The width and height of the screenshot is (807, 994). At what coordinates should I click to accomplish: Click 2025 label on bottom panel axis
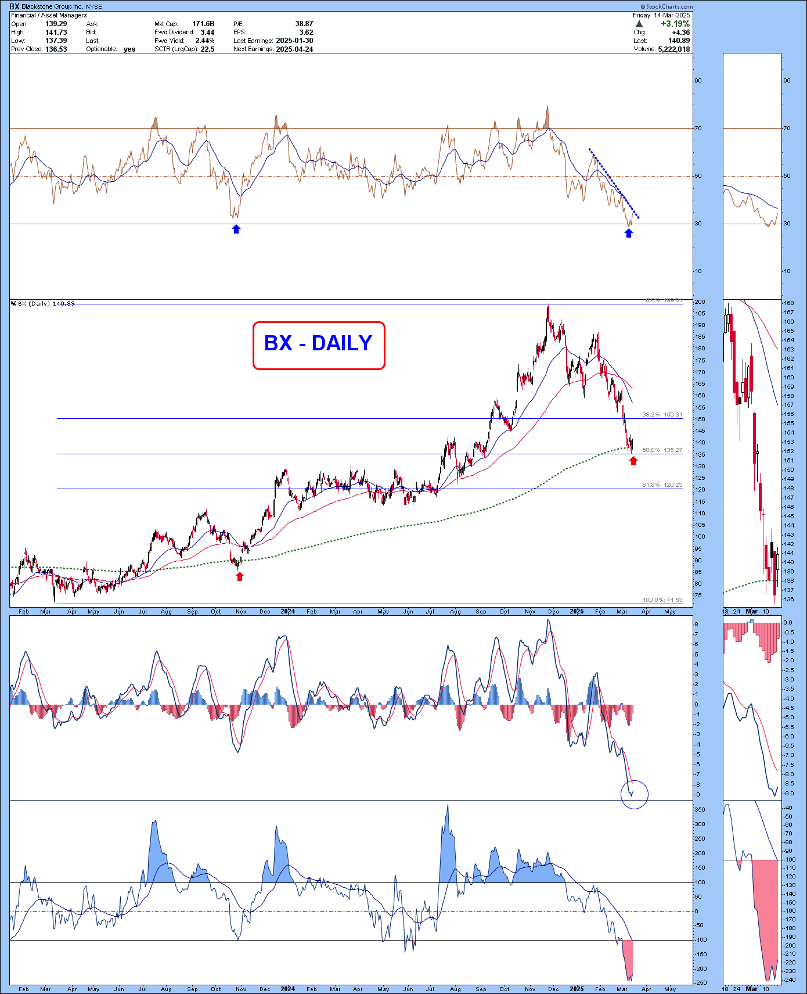577,989
